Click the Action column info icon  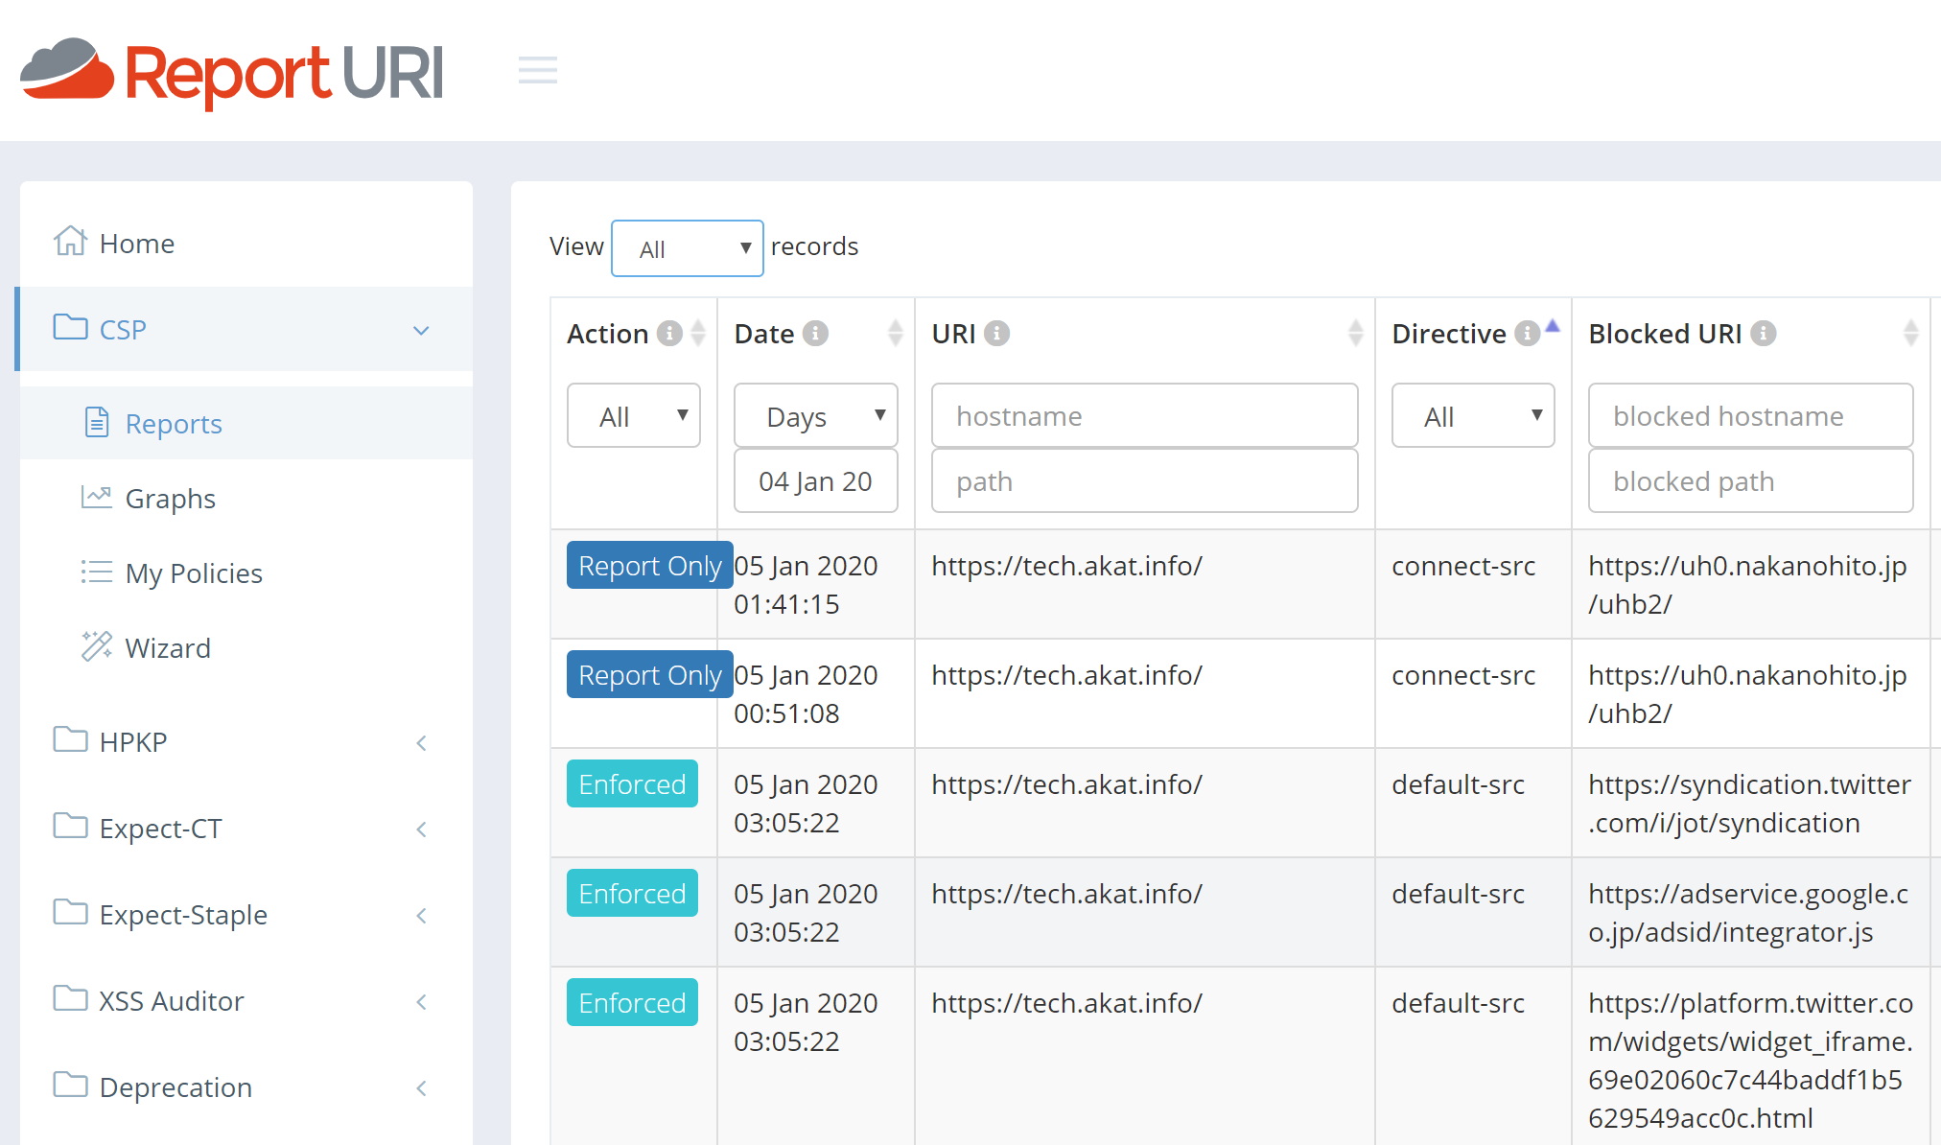[x=669, y=333]
